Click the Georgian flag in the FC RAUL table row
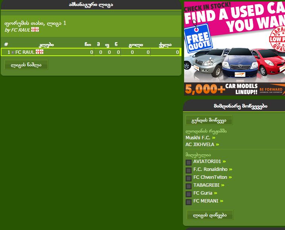The height and width of the screenshot is (230, 285). click(40, 52)
